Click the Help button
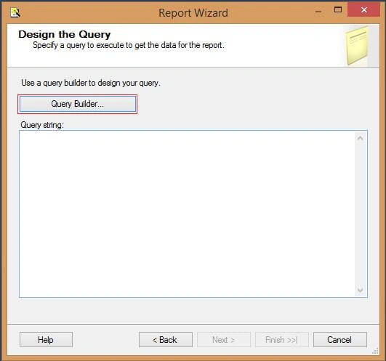386x361 pixels. [x=46, y=340]
